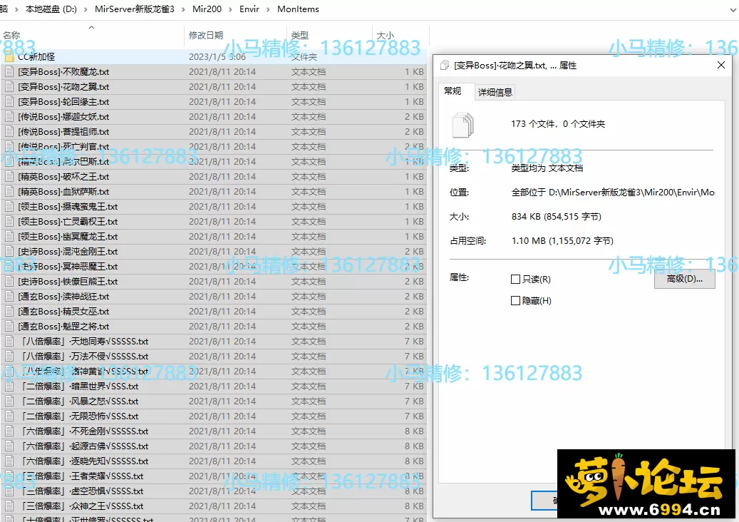Select file icon of [精英Boss]·血狱萨斯.txt
739x522 pixels.
(x=9, y=191)
